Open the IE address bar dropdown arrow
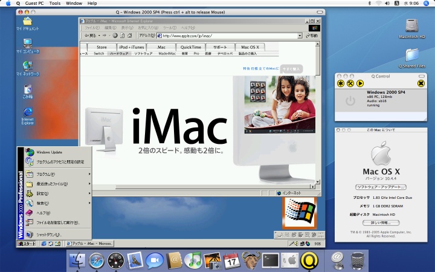 tap(300, 36)
